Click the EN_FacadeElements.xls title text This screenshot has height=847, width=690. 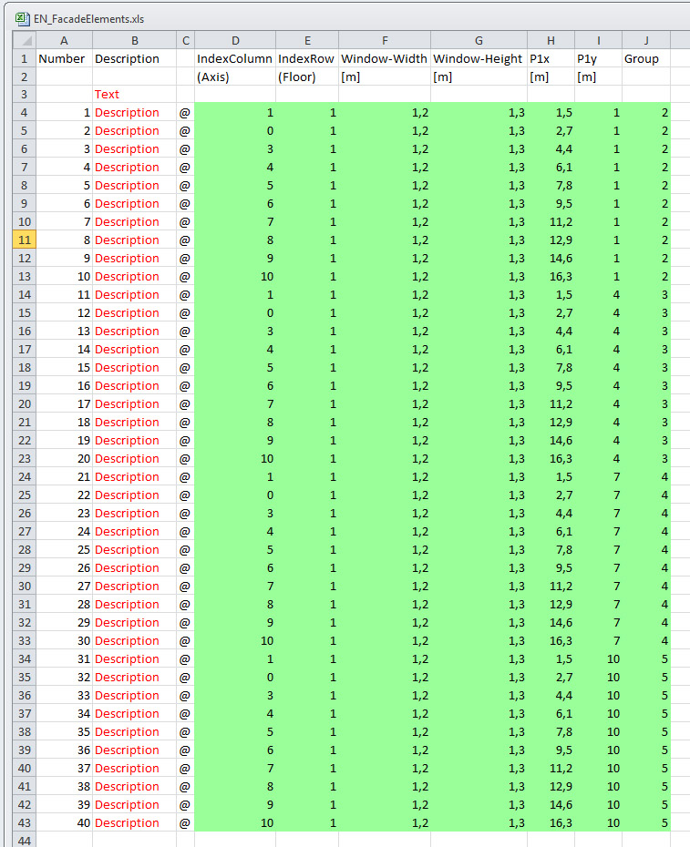tap(88, 19)
